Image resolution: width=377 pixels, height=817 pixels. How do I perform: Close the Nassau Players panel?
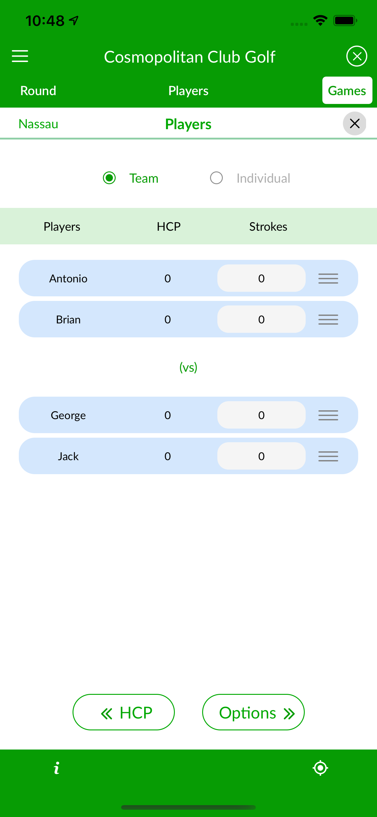355,123
